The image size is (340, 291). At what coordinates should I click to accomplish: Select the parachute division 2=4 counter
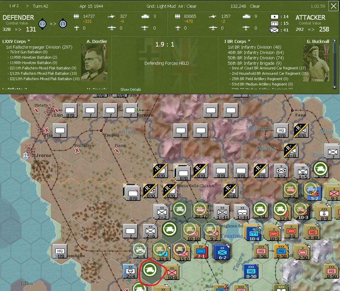pos(130,272)
